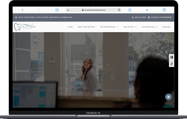Call the (561) 753-6633 number link
187x119 pixels.
(140, 18)
